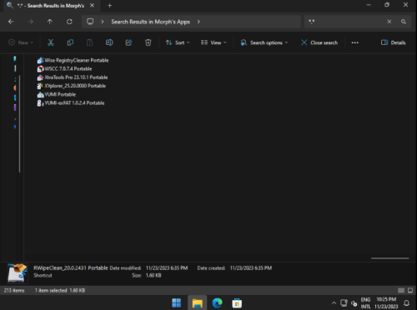
Task: Click File Explorer in the taskbar
Action: pyautogui.click(x=198, y=302)
